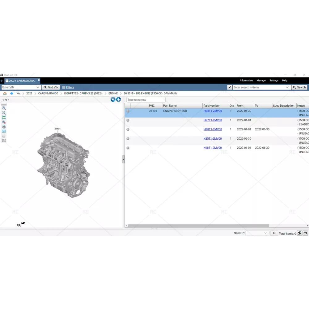Print the engine diagram using printer icon
This screenshot has height=309, width=309.
pyautogui.click(x=4, y=127)
